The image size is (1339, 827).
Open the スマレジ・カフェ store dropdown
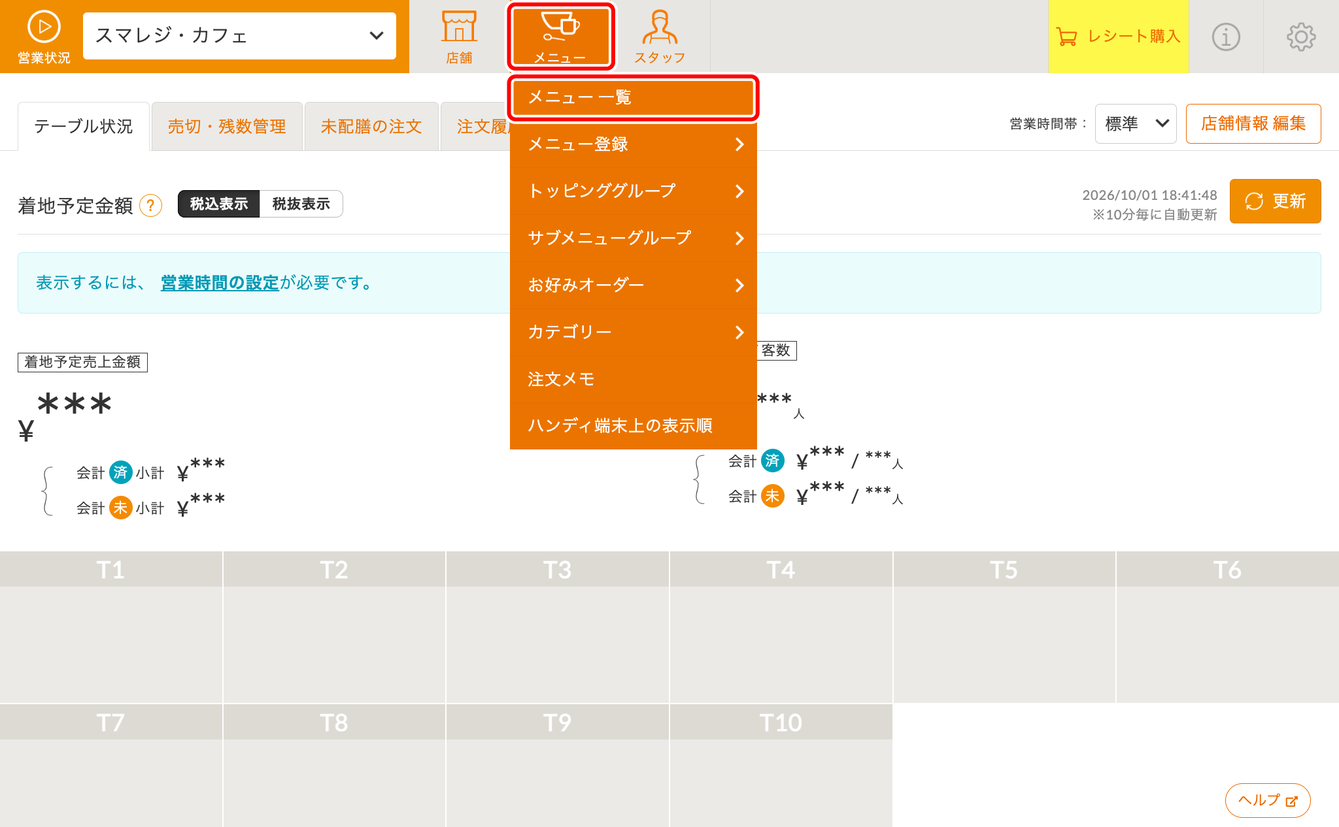point(239,36)
